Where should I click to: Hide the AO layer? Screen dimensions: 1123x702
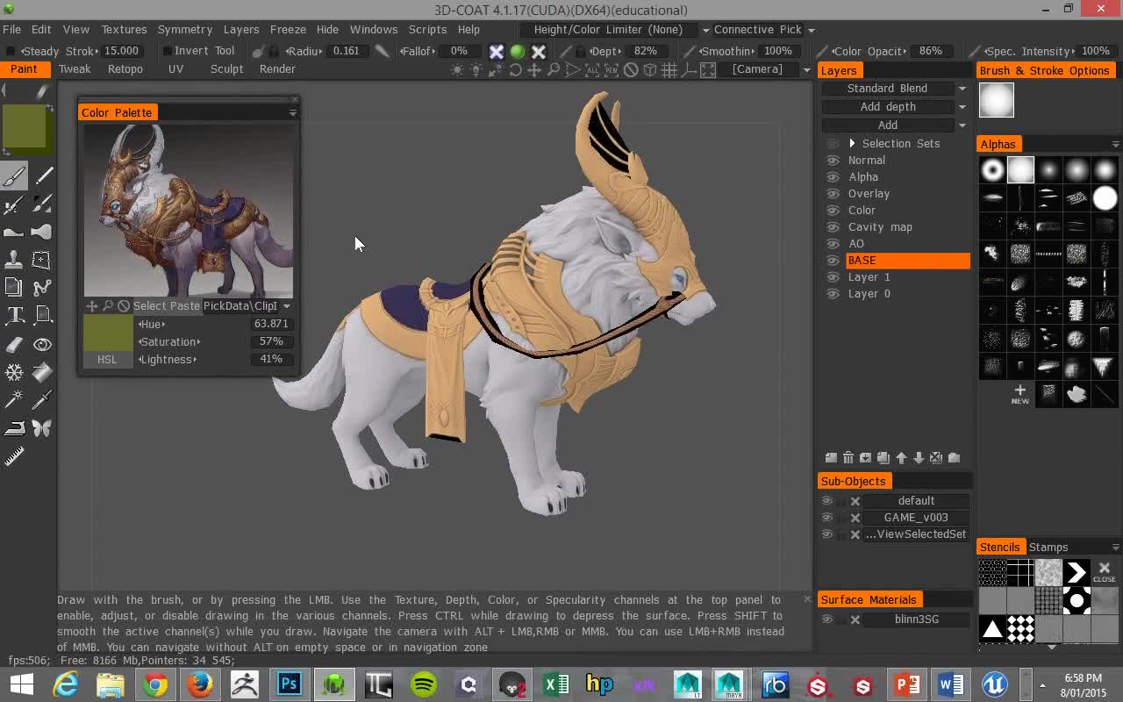tap(833, 244)
